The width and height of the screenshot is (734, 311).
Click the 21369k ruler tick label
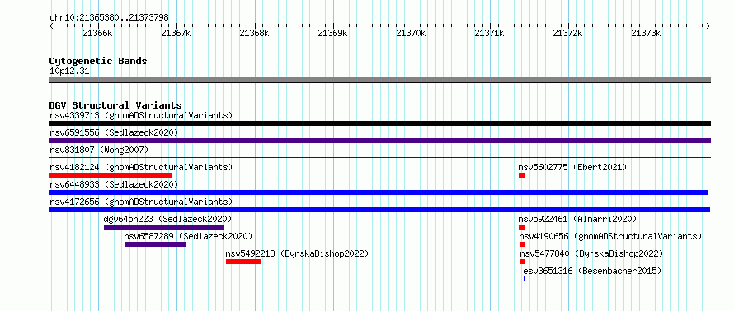333,33
